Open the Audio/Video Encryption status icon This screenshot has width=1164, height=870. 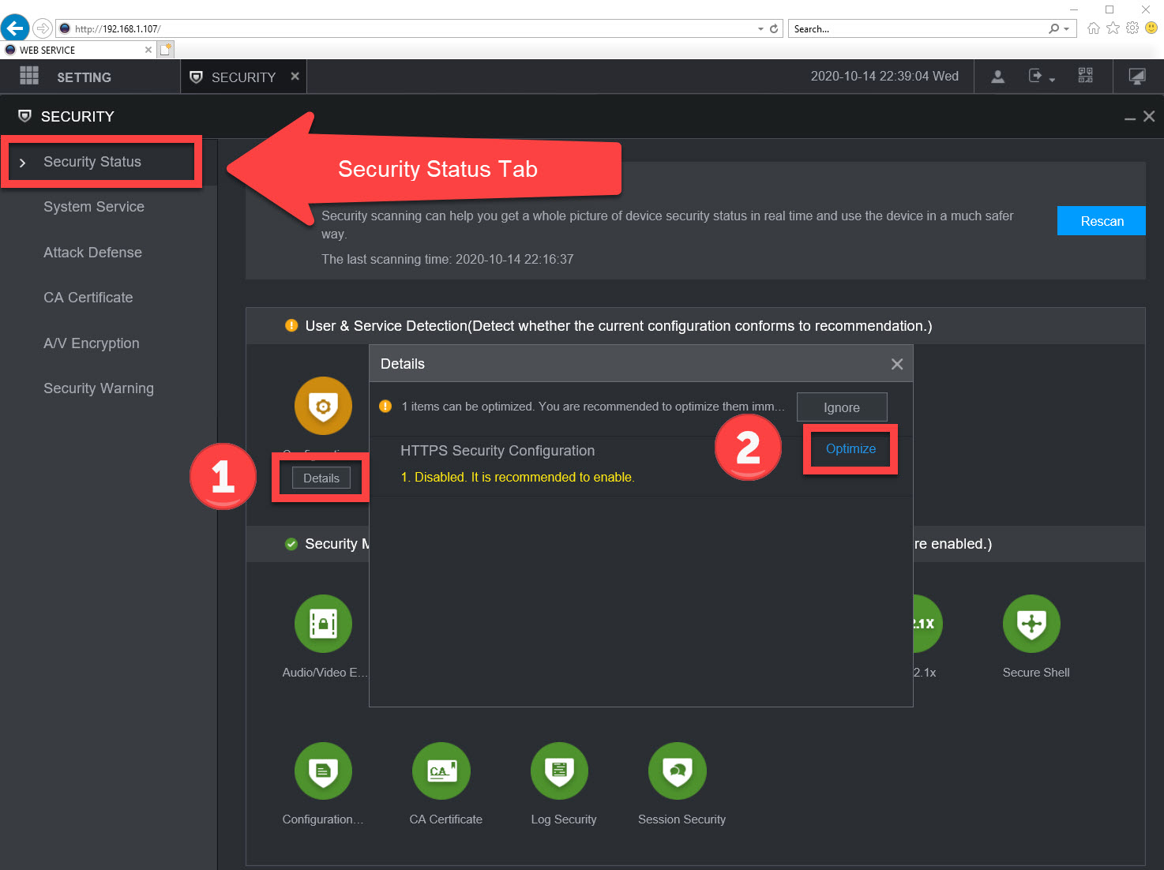[323, 624]
